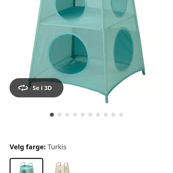Click the turquoise cat house product image
The image size is (173, 173).
[87, 50]
